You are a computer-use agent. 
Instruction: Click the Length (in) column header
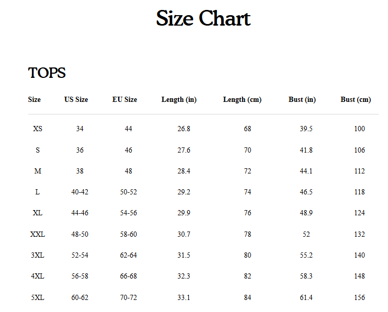pos(179,99)
